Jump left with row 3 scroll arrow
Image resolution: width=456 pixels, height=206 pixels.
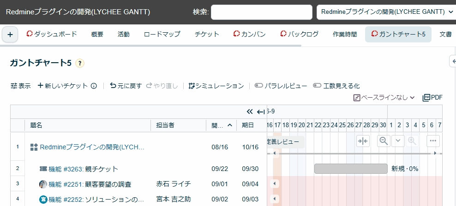275,183
